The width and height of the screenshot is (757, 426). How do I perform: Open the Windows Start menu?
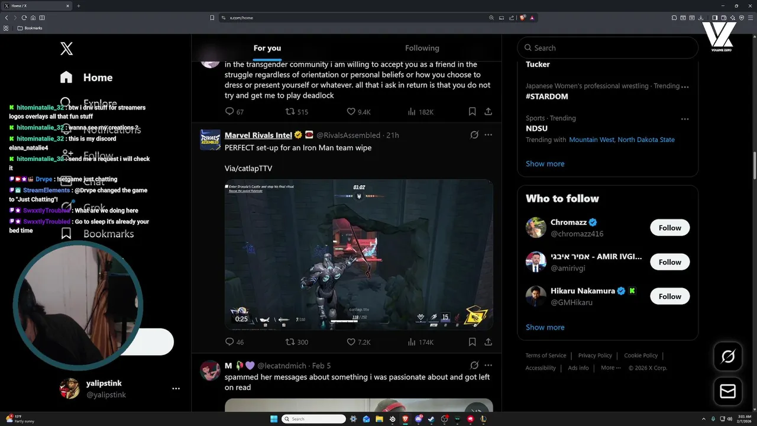coord(274,419)
